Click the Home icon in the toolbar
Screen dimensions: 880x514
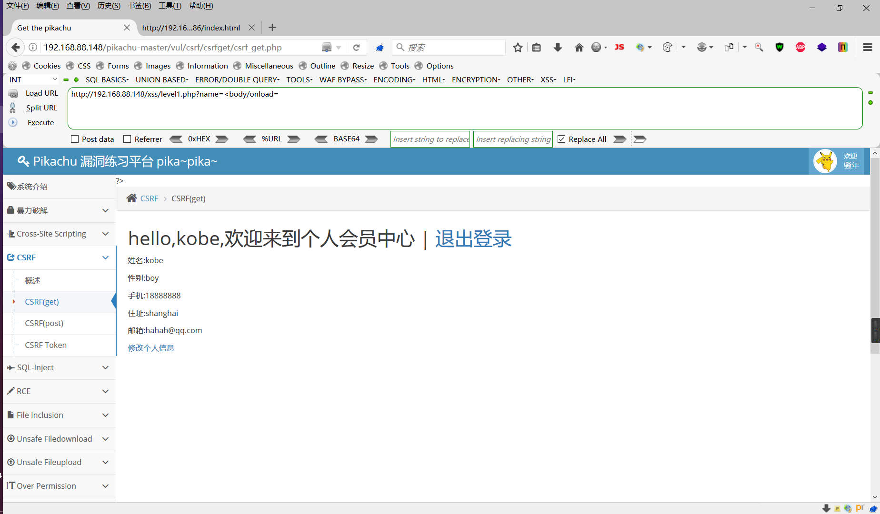pos(579,47)
